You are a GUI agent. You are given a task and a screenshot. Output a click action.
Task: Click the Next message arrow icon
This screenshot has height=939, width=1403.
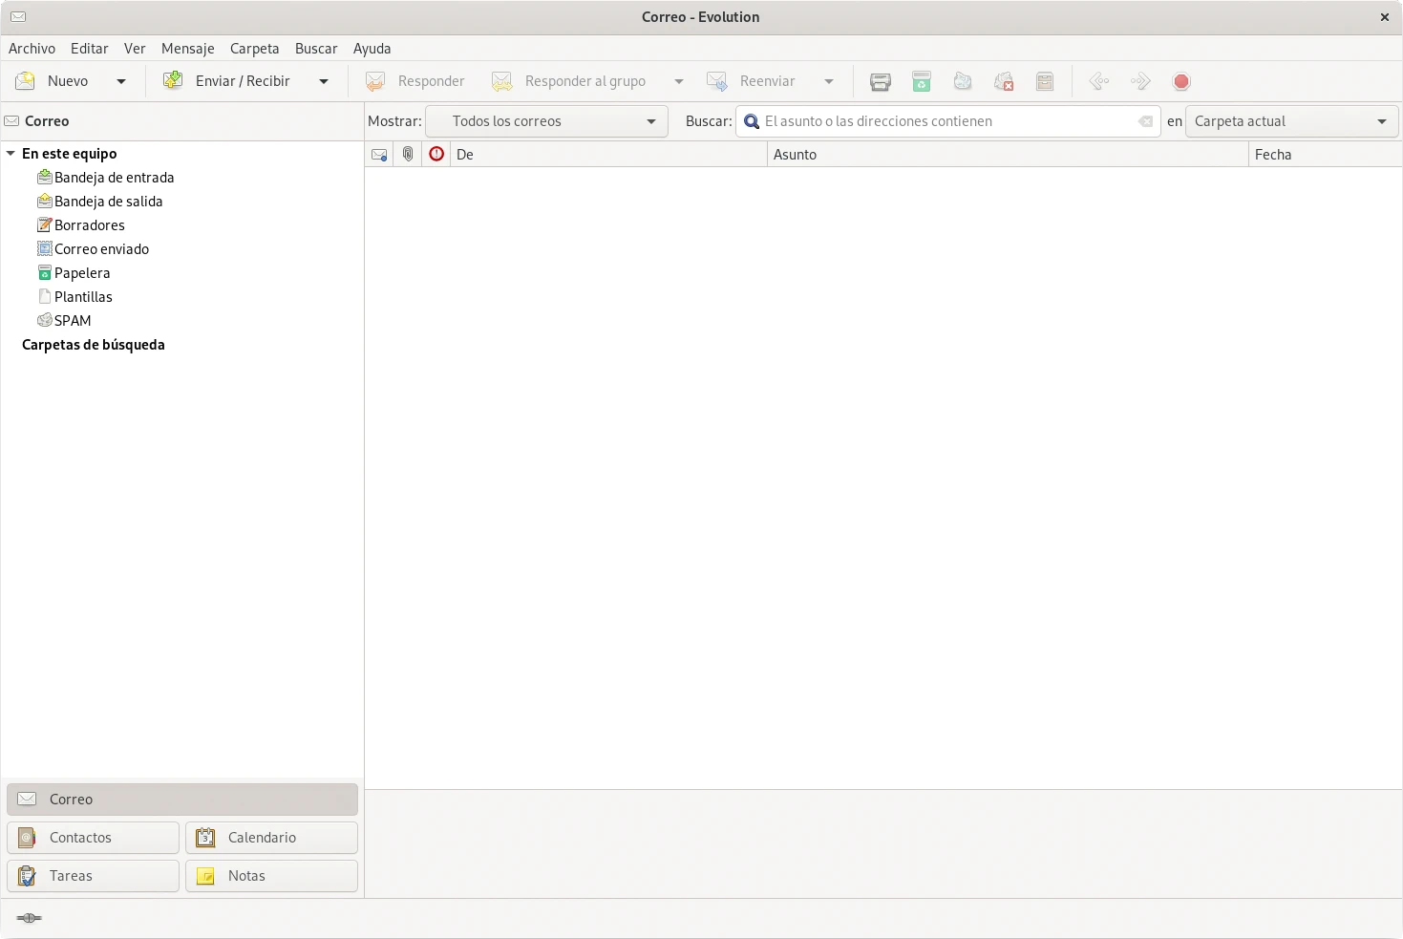1140,82
